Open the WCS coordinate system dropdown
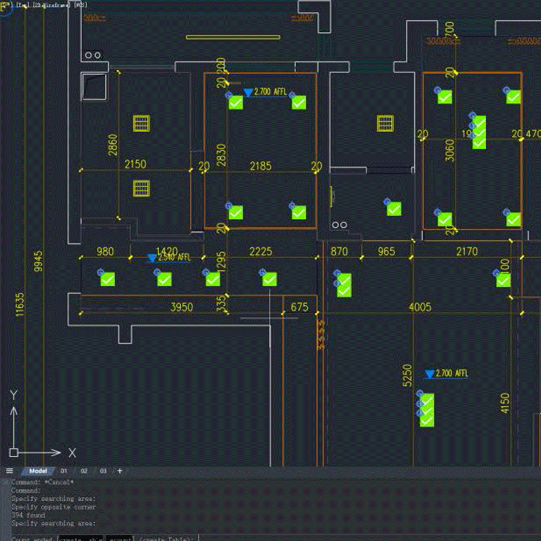Screen dimensions: 541x541 80,4
